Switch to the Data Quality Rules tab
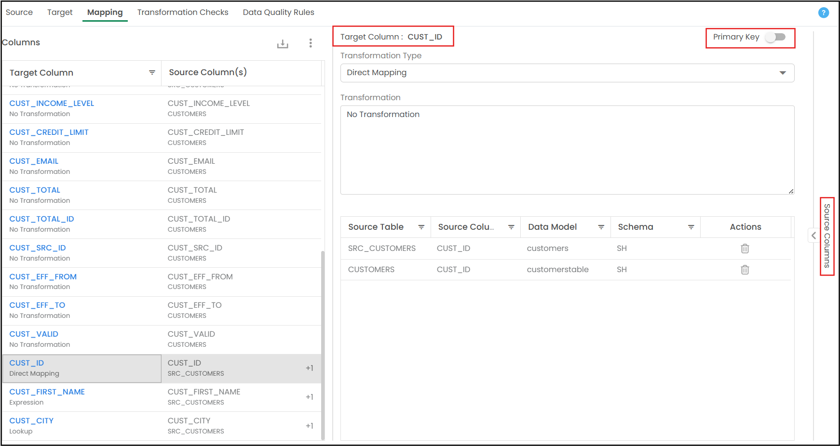840x446 pixels. pyautogui.click(x=278, y=12)
